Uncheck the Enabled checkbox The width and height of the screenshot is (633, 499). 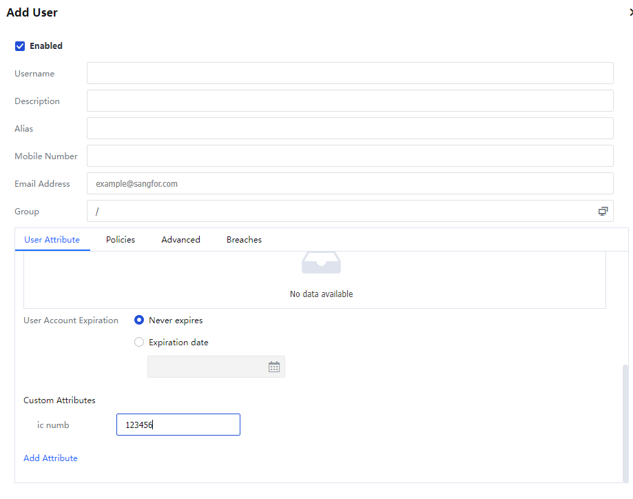(x=20, y=46)
